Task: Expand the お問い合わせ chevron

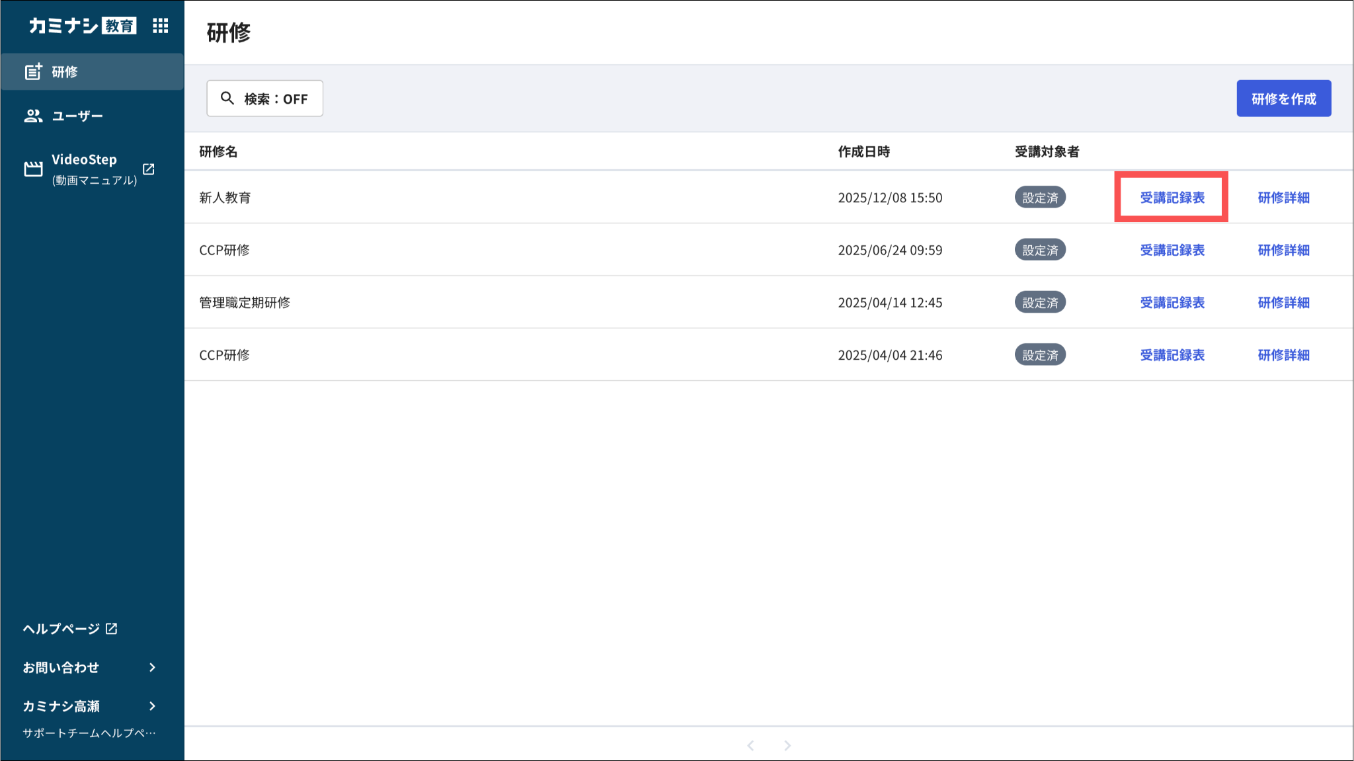Action: tap(153, 667)
